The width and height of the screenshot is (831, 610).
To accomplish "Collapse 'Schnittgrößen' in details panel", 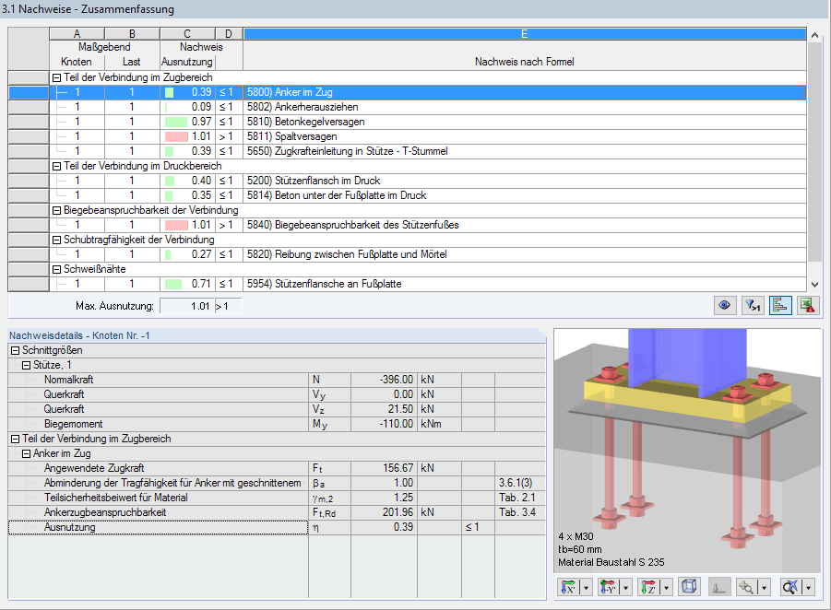I will [x=16, y=350].
